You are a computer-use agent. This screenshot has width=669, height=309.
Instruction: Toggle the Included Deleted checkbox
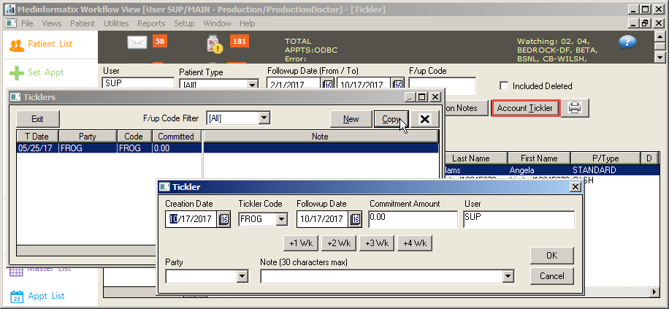[503, 86]
